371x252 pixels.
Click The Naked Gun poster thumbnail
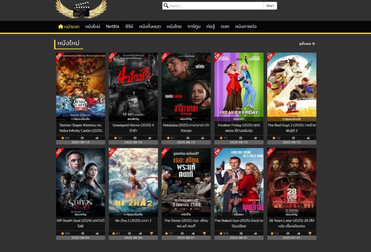click(x=239, y=183)
